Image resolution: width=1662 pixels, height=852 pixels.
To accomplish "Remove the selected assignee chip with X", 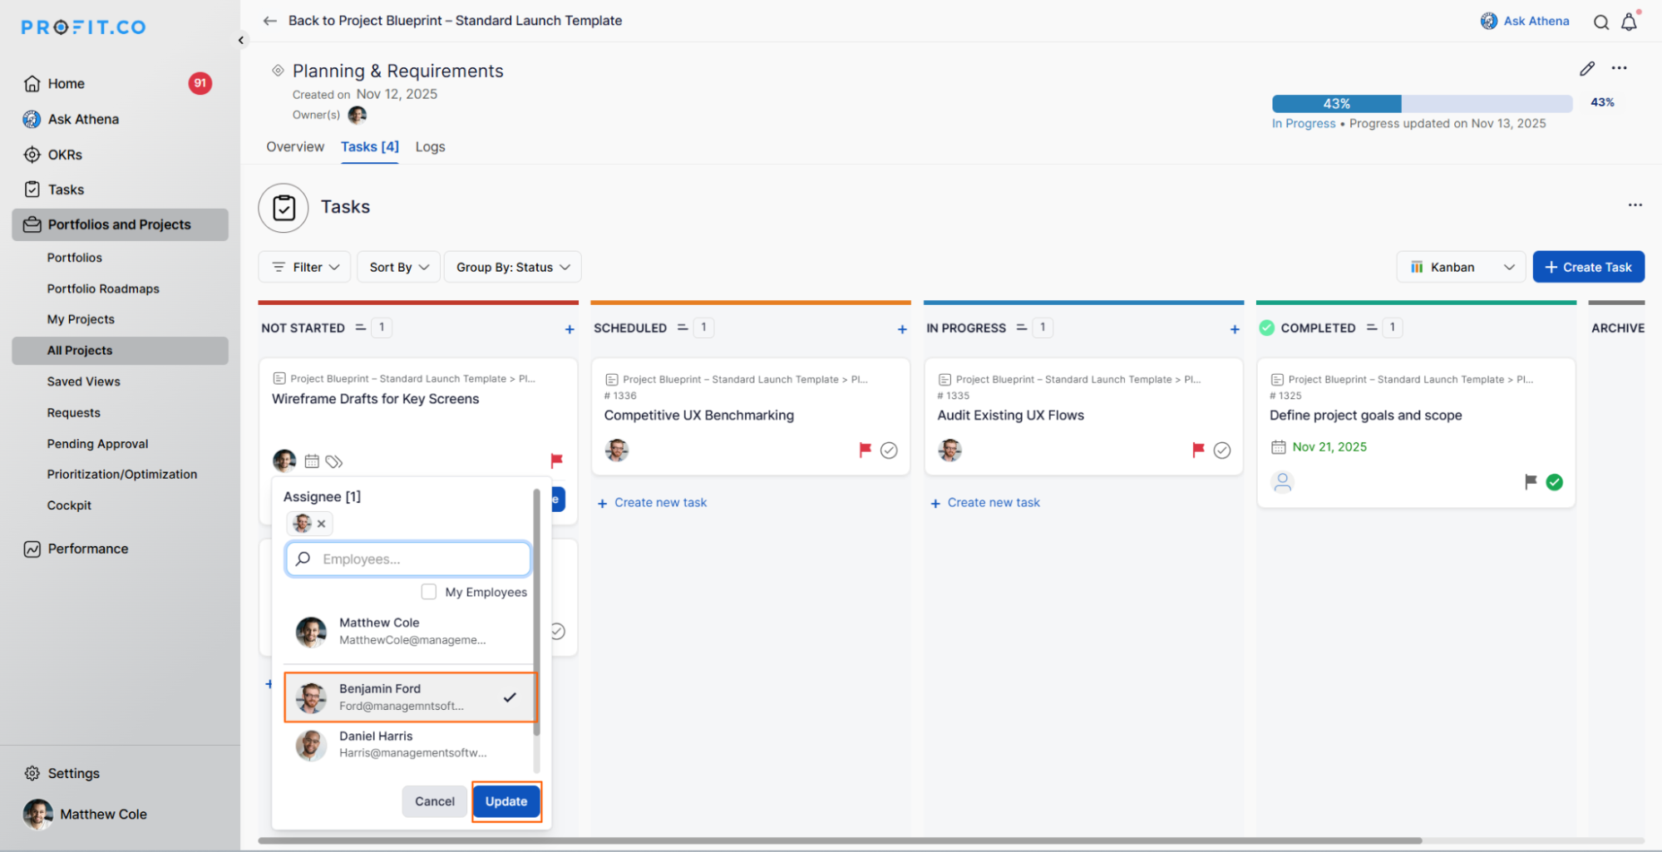I will point(321,524).
